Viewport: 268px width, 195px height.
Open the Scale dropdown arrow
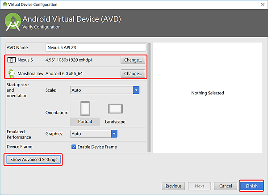(136, 90)
